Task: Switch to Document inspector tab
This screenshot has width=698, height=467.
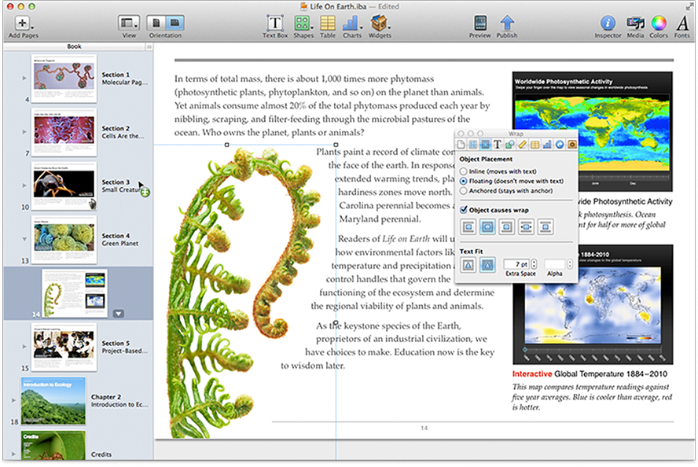Action: (x=462, y=144)
